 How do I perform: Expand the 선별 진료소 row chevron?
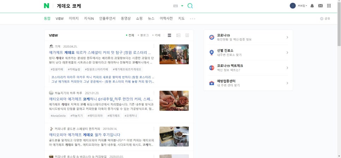pos(287,53)
